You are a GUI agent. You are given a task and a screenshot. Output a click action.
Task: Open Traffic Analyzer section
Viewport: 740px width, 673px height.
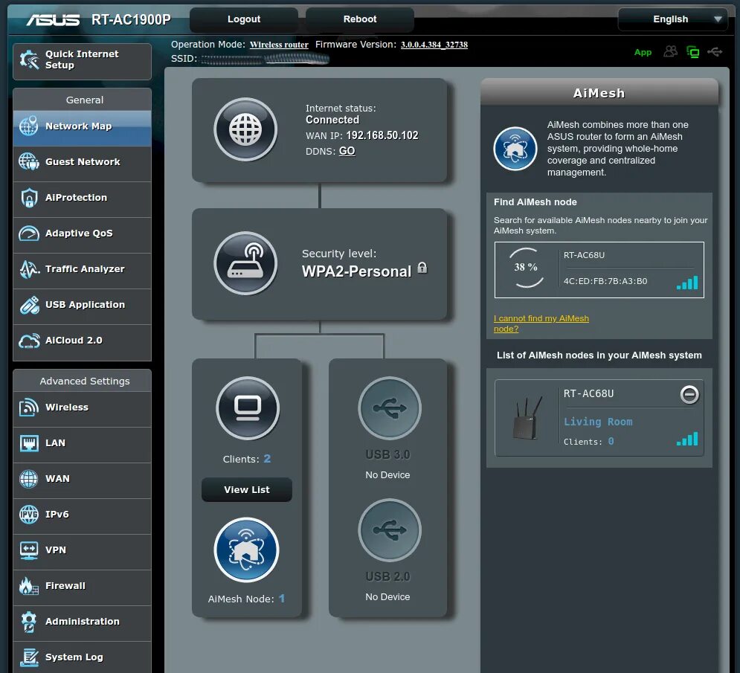tap(82, 269)
